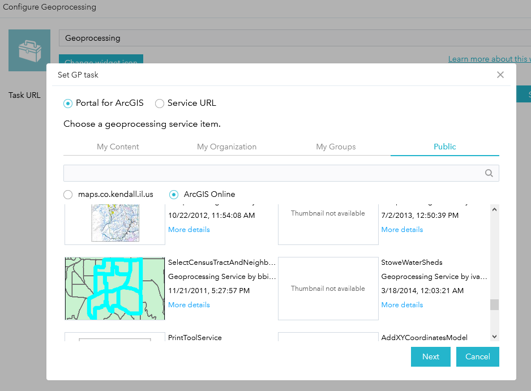Open the SelectCensusTract service thumbnail
The height and width of the screenshot is (391, 531).
point(114,289)
